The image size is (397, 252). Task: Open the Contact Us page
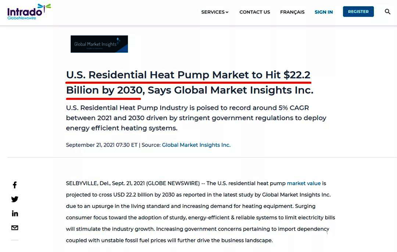[x=255, y=12]
